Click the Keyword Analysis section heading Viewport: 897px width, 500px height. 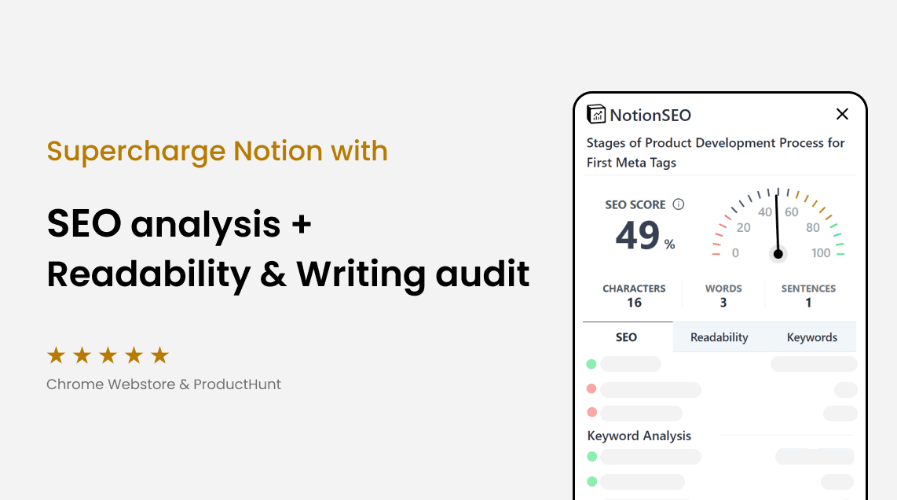639,436
